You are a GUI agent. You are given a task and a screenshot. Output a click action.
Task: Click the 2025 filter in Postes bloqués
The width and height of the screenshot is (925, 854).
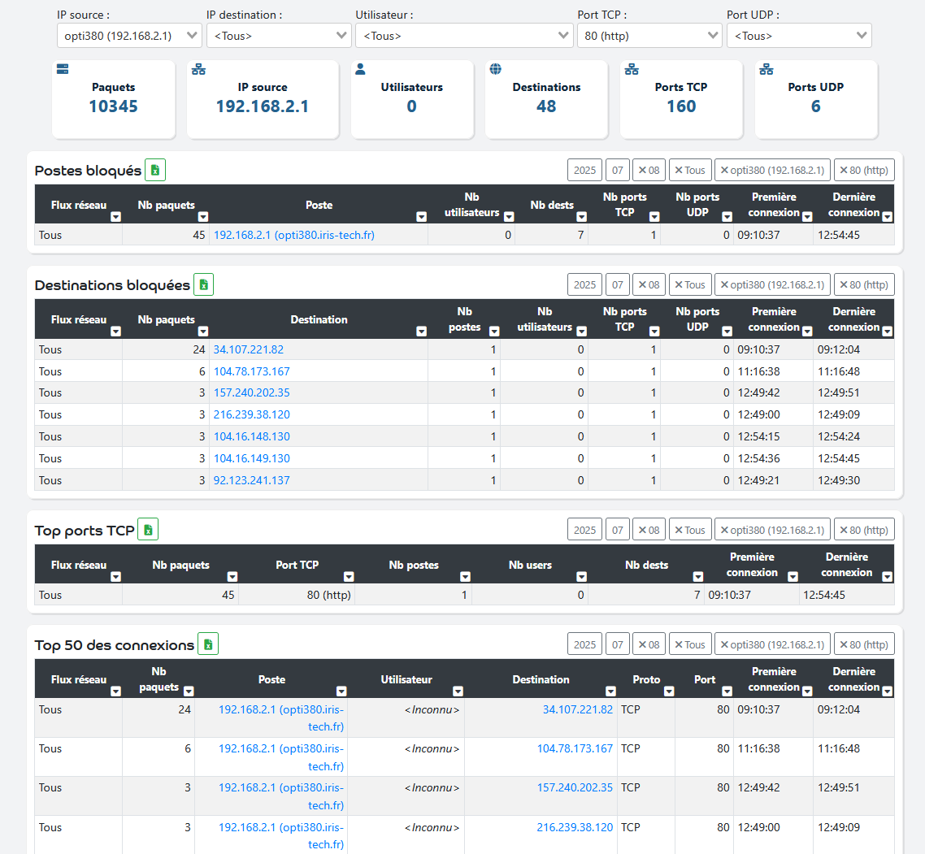click(584, 170)
